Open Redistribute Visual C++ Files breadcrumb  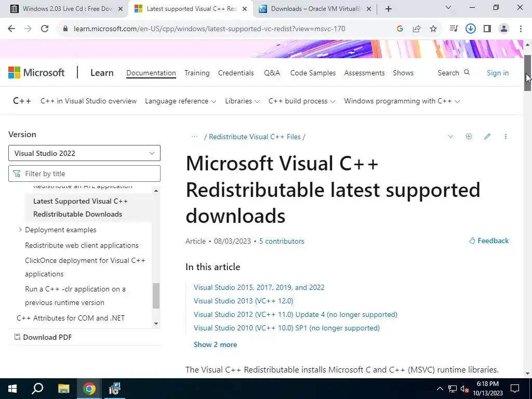click(255, 137)
